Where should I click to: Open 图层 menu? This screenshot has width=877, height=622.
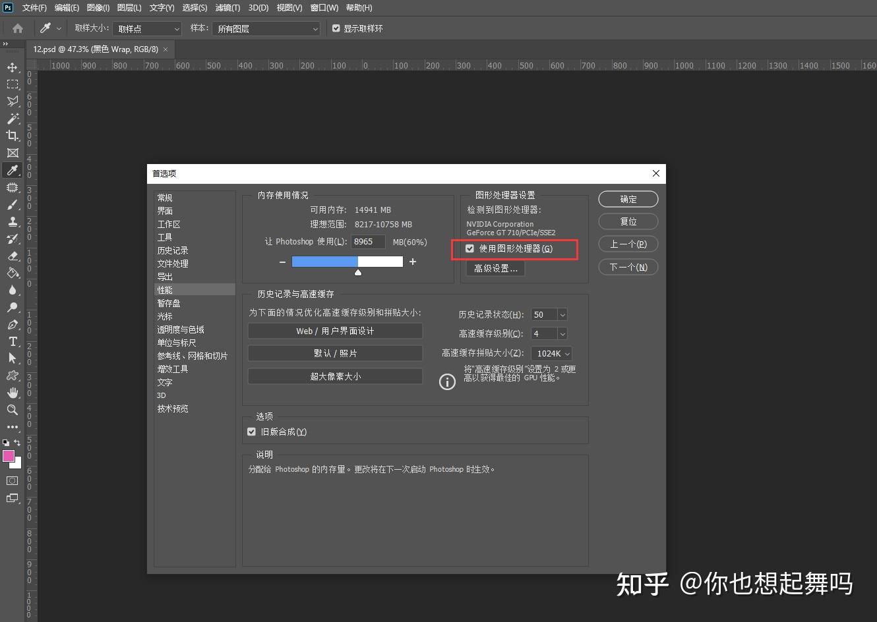click(x=129, y=8)
